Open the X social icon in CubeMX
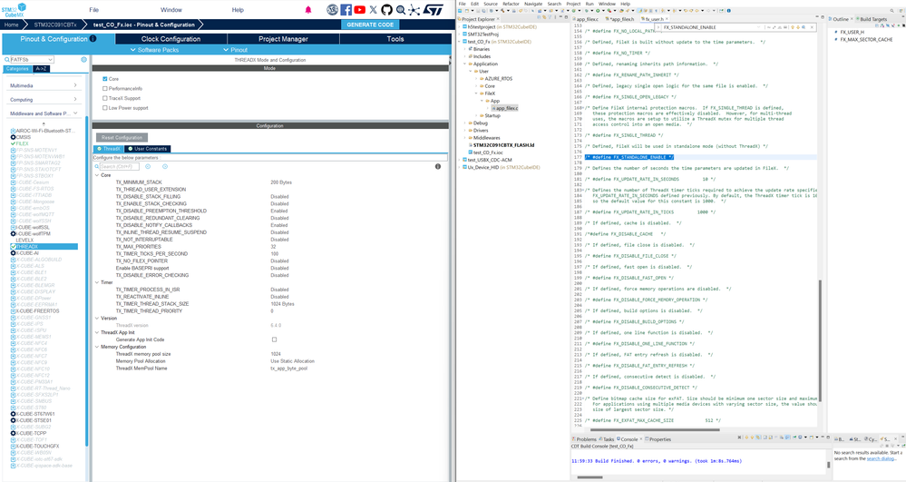 [374, 10]
